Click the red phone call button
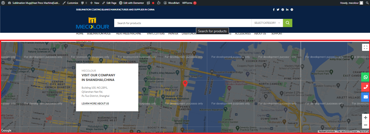Screen dimensions: 370x134 (365, 87)
